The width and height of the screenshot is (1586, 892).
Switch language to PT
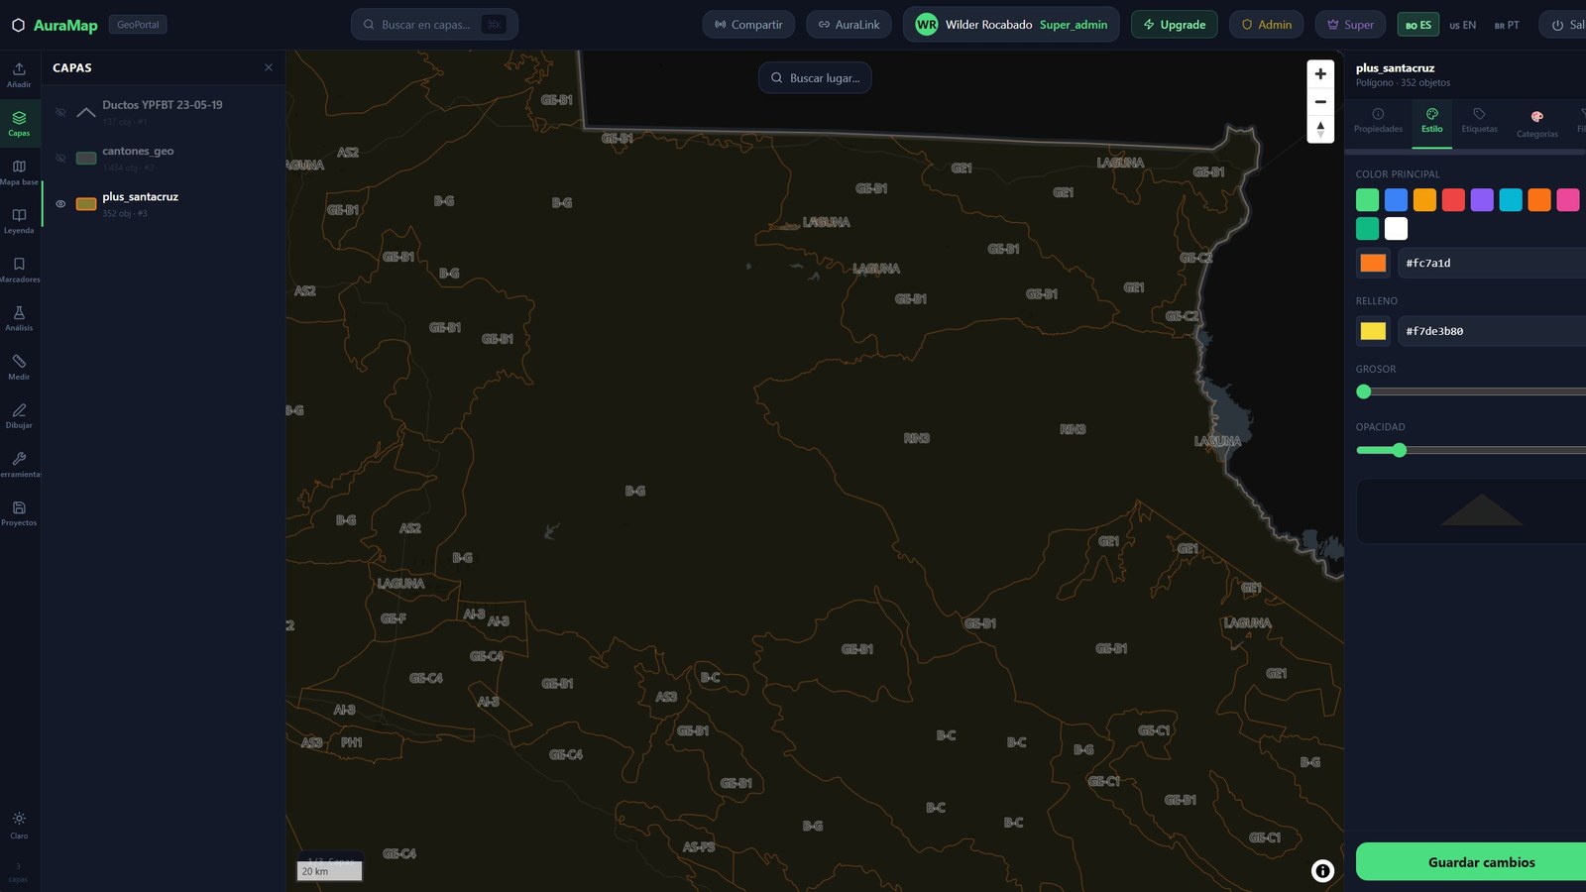1507,25
